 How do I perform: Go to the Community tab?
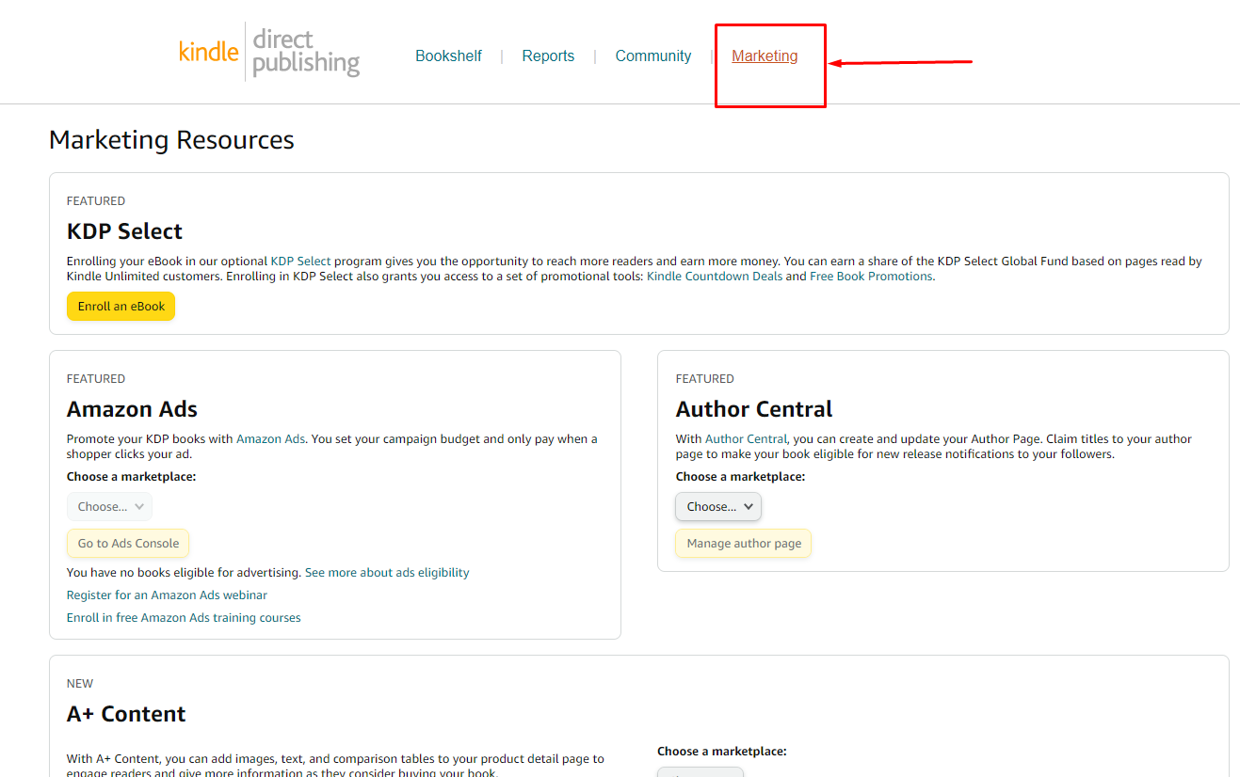click(653, 56)
